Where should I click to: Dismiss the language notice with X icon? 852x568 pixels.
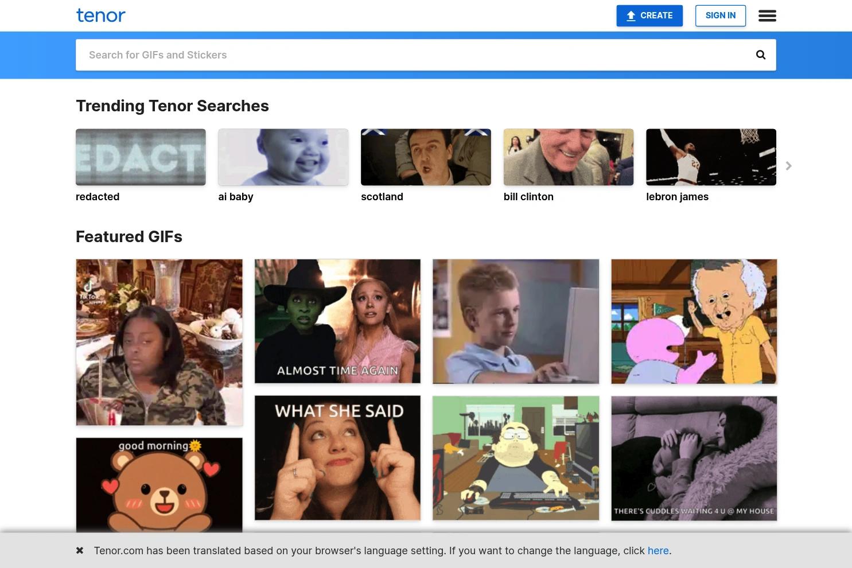point(80,551)
